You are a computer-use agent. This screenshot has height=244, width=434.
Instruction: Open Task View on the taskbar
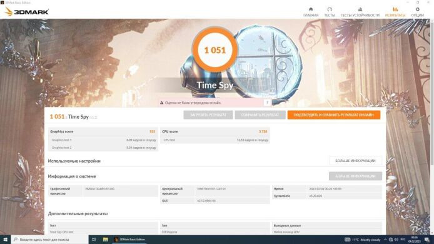pos(94,240)
